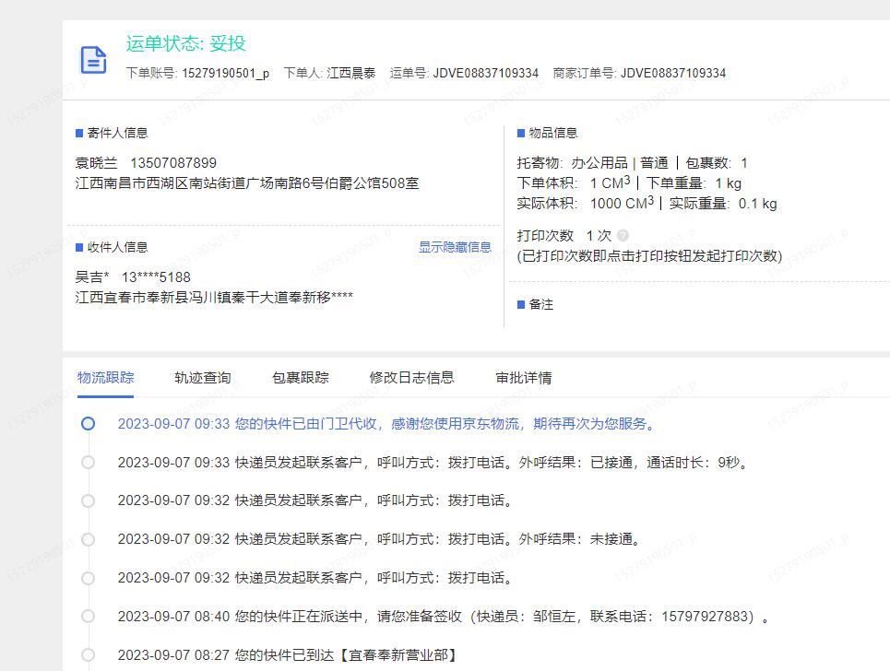Click the help icon beside 打印次数
The image size is (890, 671).
pyautogui.click(x=623, y=235)
